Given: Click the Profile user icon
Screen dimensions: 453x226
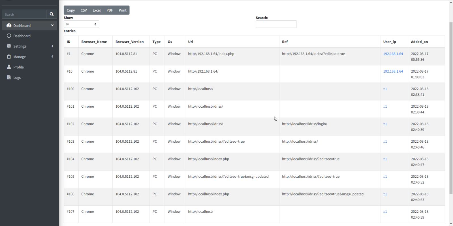Looking at the screenshot, I should (9, 67).
